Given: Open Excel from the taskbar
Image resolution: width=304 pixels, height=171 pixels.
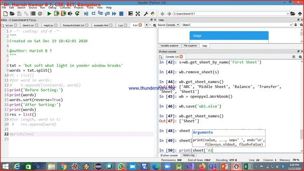Looking at the screenshot, I should 247,167.
